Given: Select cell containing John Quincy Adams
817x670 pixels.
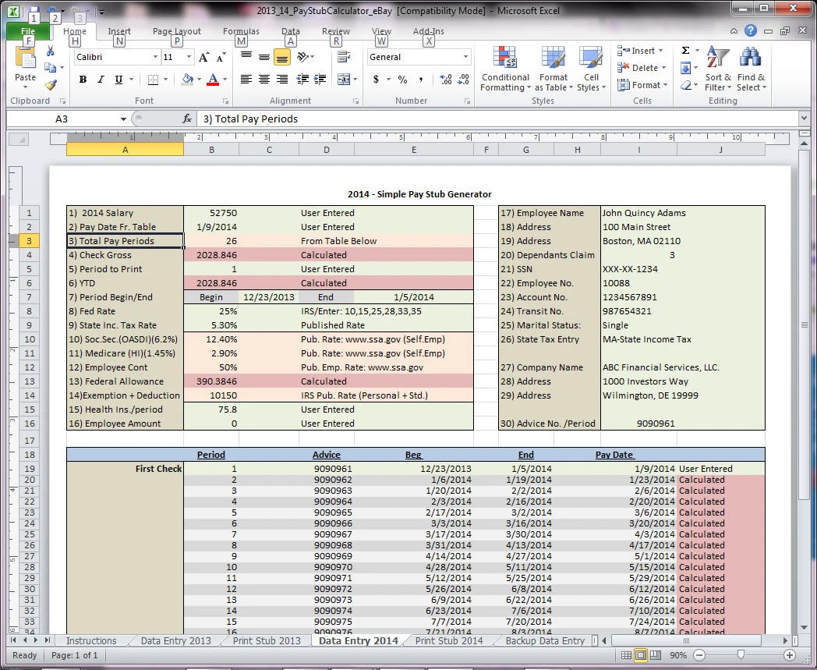Looking at the screenshot, I should point(643,213).
